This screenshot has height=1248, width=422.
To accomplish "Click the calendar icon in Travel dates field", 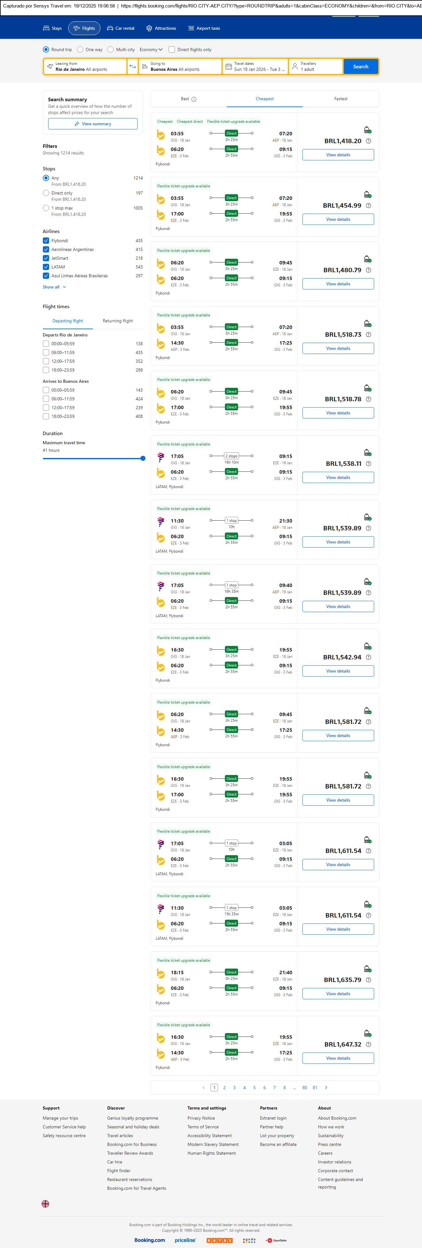I will click(228, 66).
